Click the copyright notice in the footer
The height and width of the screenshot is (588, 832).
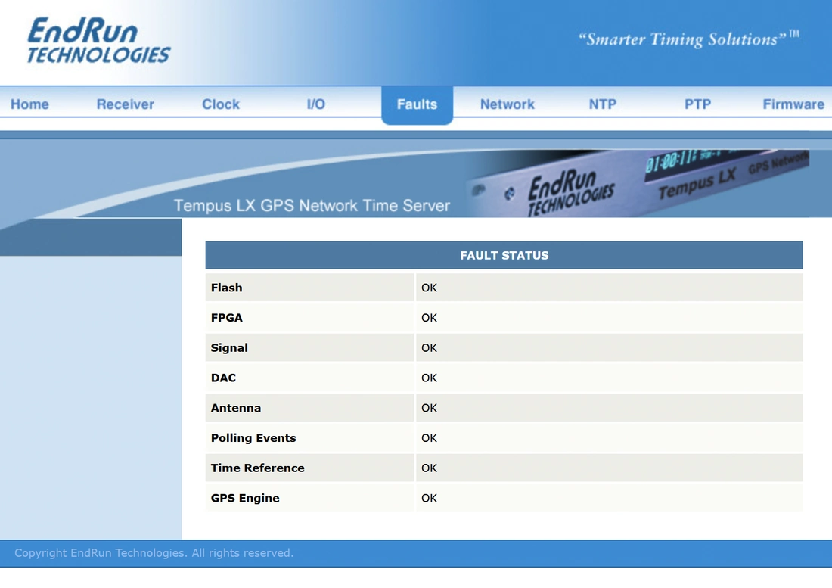pyautogui.click(x=154, y=553)
